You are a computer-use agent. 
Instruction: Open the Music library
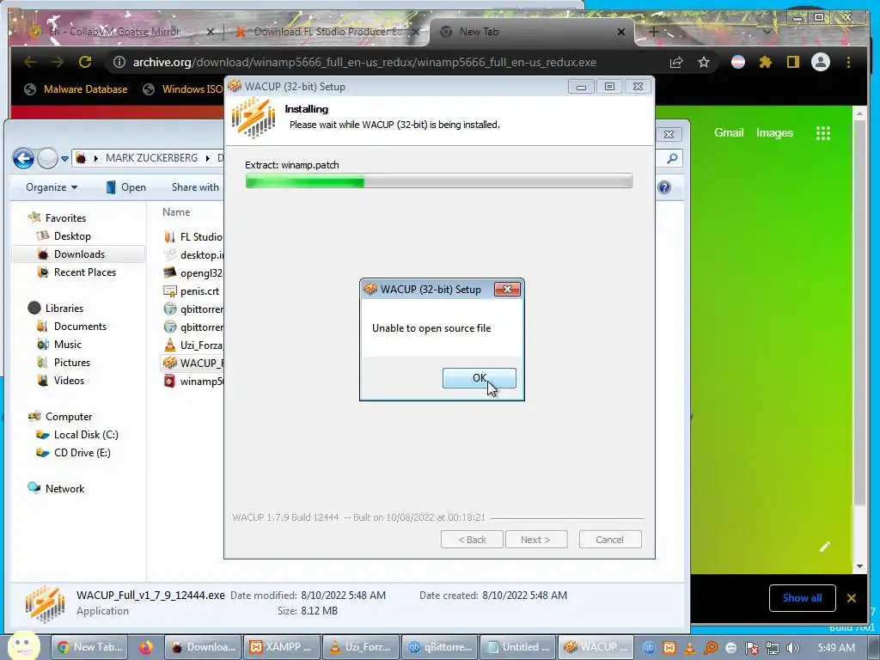coord(59,345)
